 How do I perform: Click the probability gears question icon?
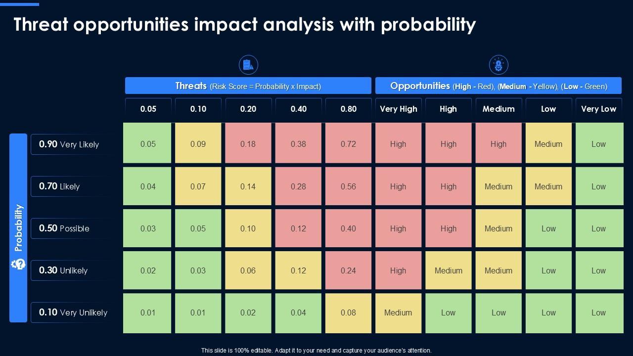[x=18, y=264]
